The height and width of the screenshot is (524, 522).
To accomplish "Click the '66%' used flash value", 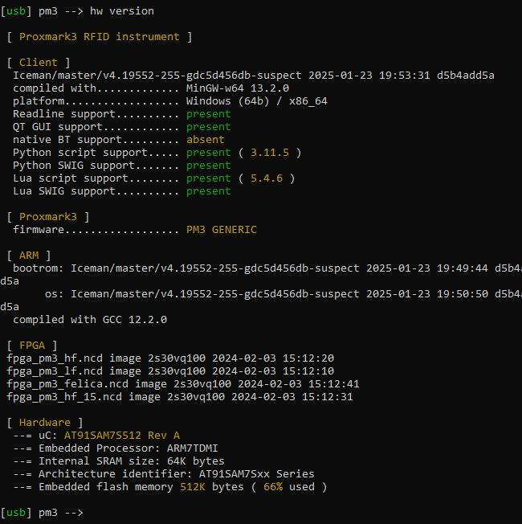I will point(273,487).
